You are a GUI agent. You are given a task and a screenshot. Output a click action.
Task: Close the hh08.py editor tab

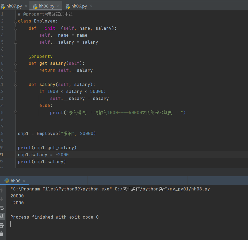[x=58, y=6]
